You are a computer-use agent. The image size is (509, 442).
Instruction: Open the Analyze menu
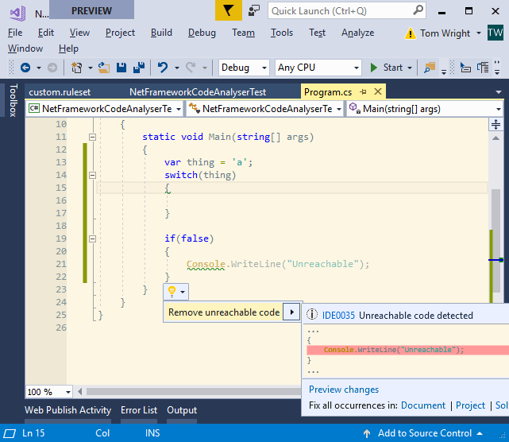point(357,33)
